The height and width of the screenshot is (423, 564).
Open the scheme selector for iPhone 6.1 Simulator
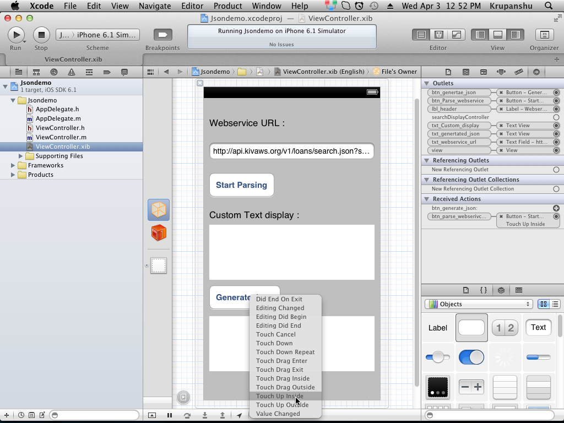(97, 35)
